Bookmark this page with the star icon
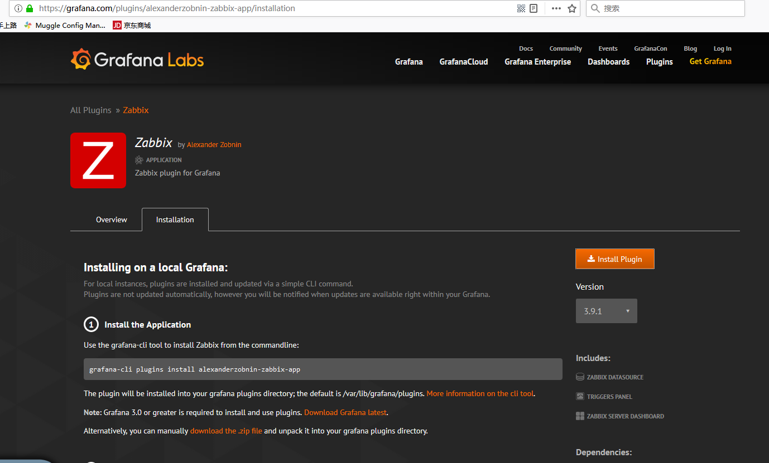 (x=571, y=8)
